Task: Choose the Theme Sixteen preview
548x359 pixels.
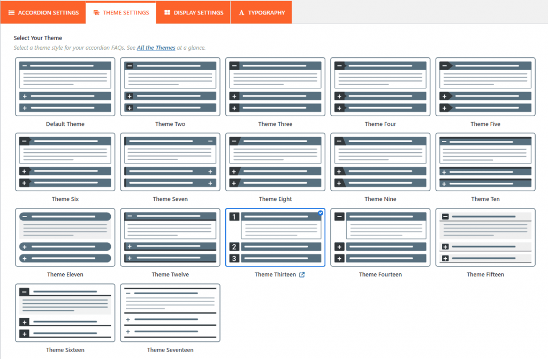Action: coord(65,313)
